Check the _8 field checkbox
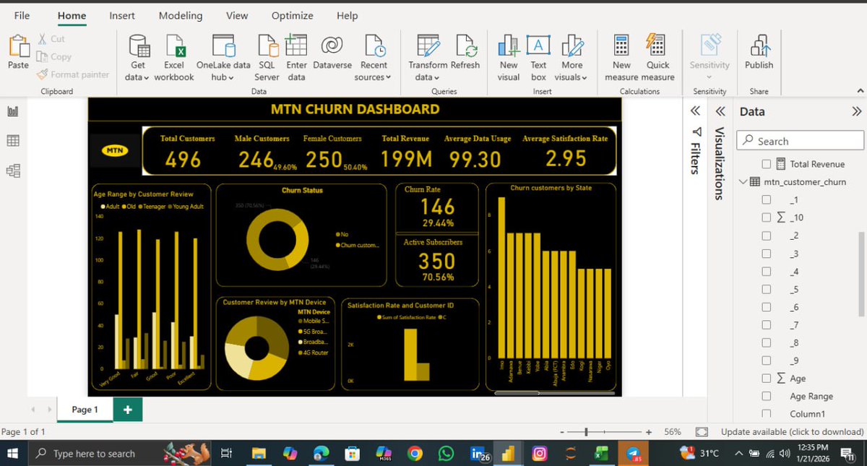867x466 pixels. click(x=767, y=342)
